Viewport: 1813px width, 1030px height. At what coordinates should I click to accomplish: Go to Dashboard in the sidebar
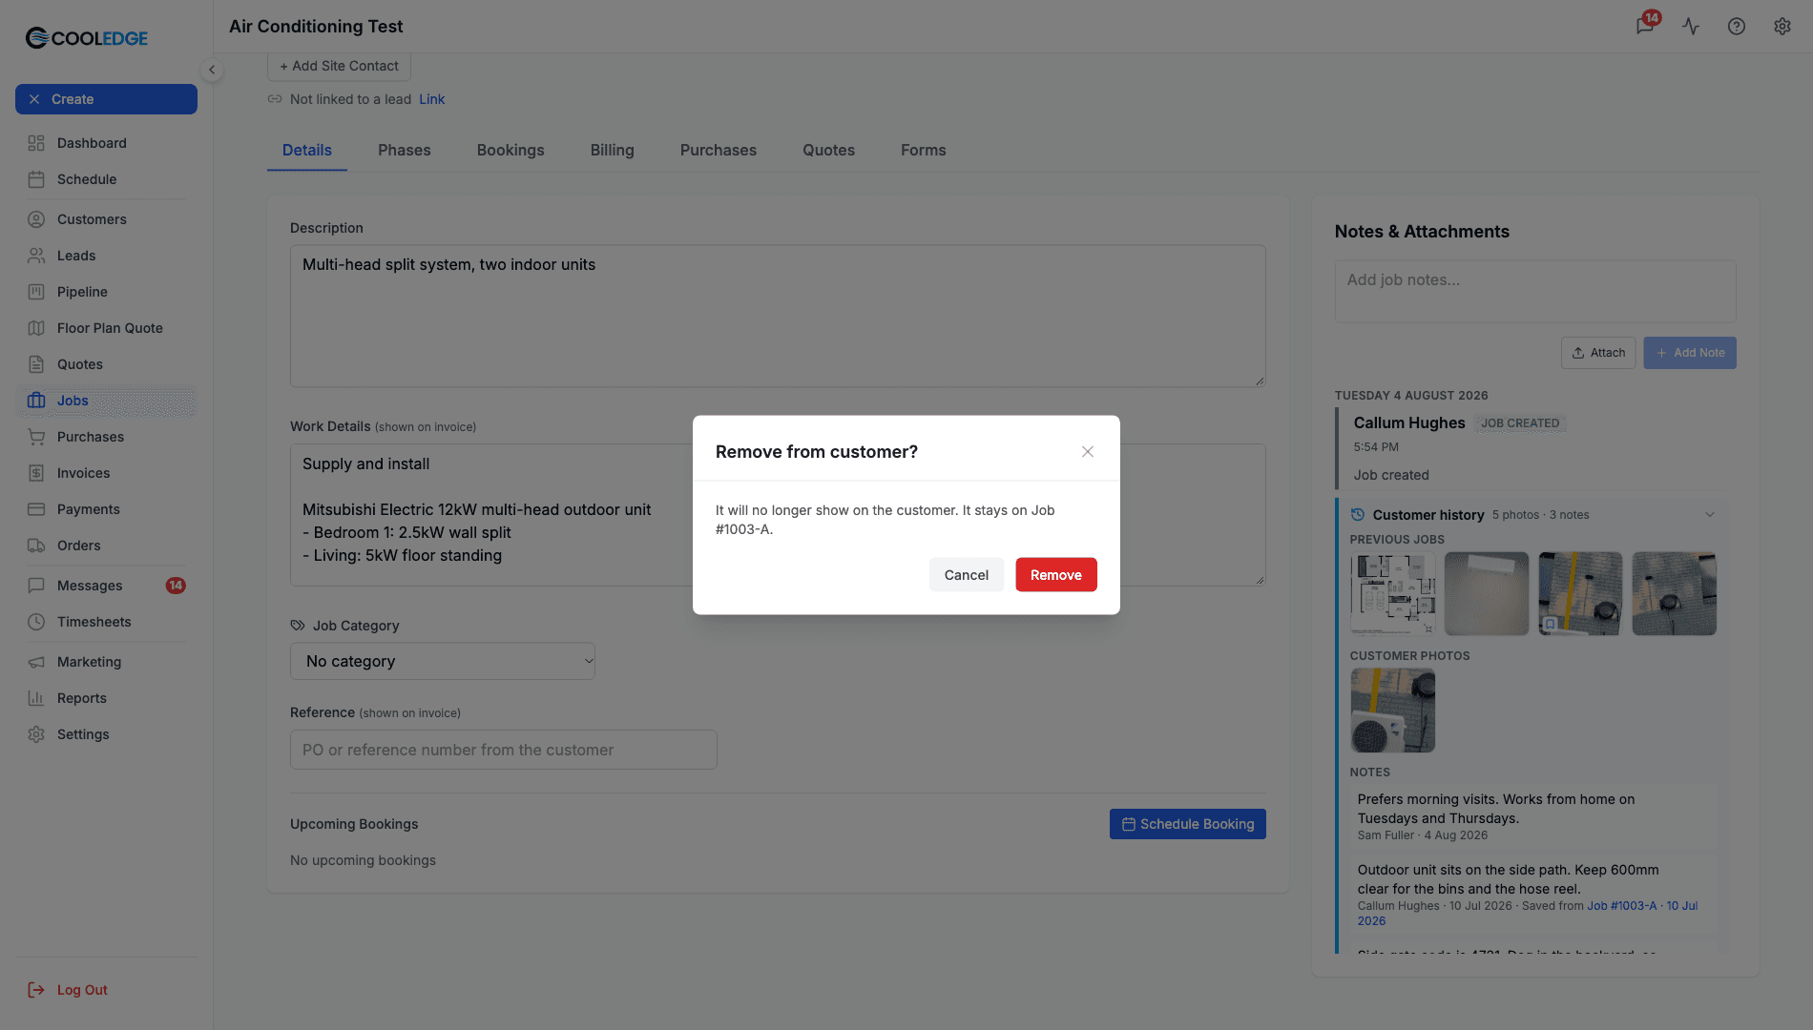[x=106, y=143]
